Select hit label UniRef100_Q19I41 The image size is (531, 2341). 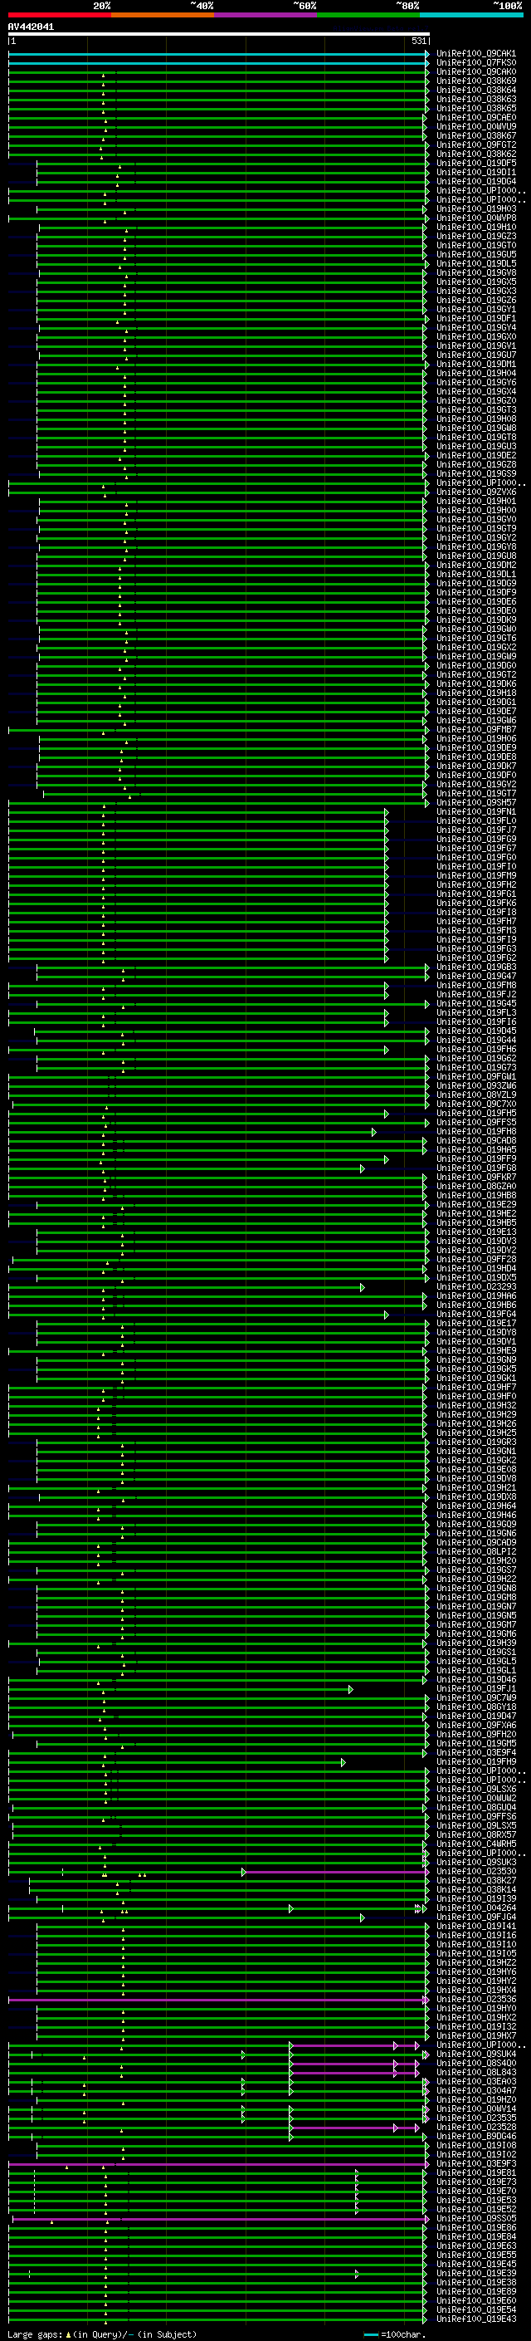pyautogui.click(x=476, y=1927)
